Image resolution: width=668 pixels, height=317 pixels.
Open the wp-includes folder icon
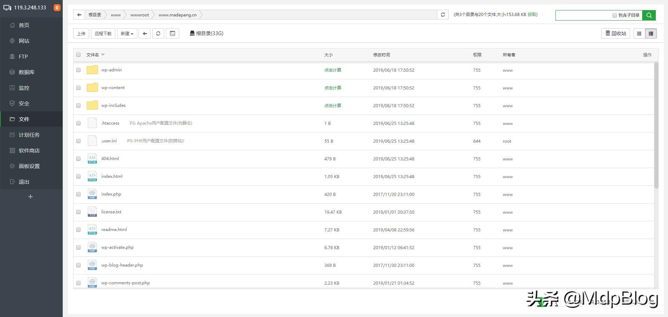[92, 105]
